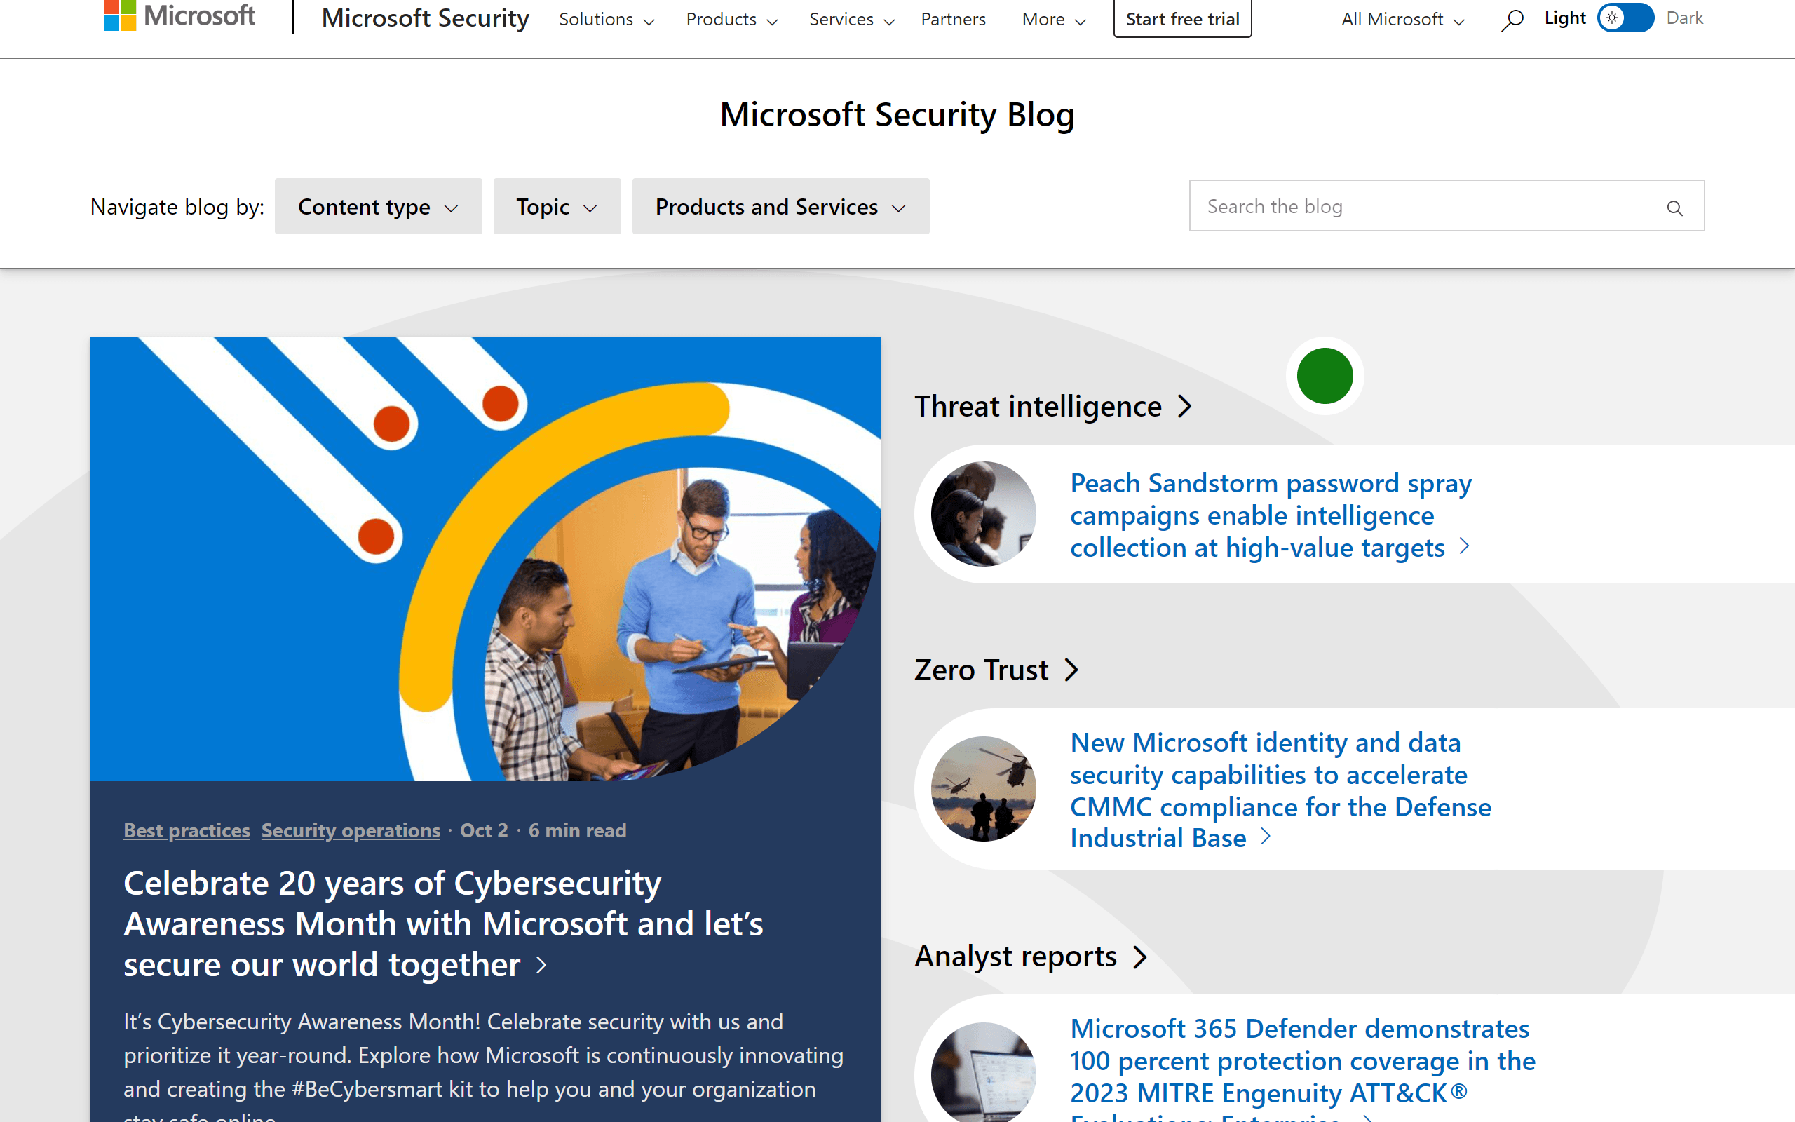Click the arrow beside Analyst reports heading
Viewport: 1795px width, 1122px height.
[x=1140, y=957]
